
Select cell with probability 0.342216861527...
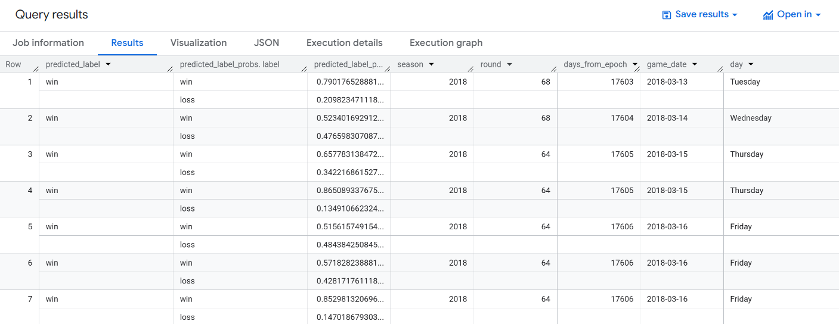point(349,172)
